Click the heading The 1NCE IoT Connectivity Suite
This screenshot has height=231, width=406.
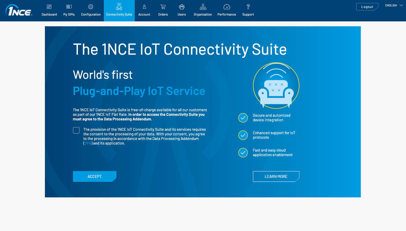[180, 49]
